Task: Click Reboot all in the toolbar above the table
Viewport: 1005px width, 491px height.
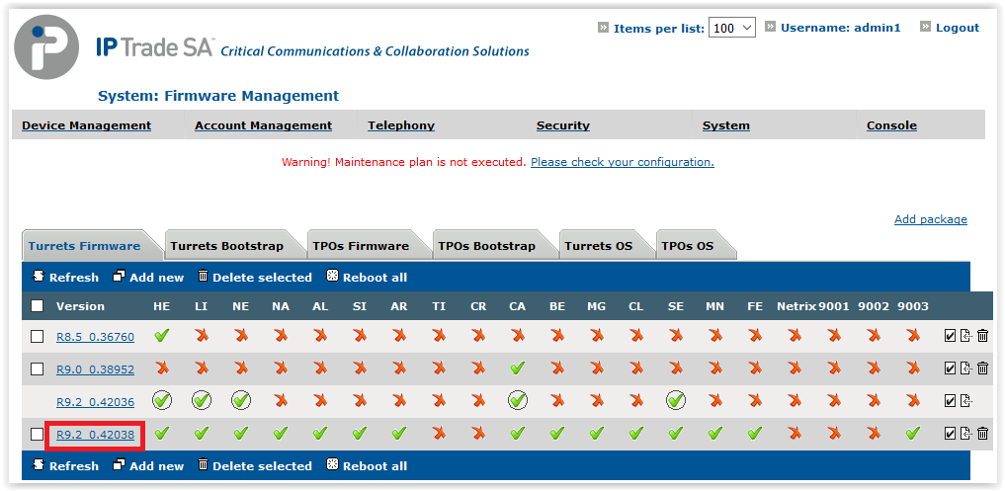Action: coord(368,278)
